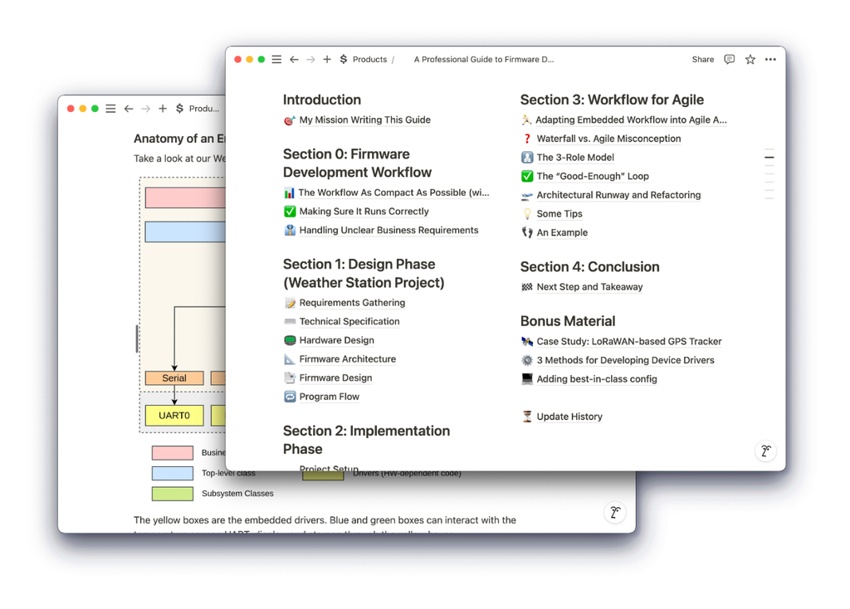Click the plus icon in the background window toolbar
The image size is (850, 609).
coord(163,108)
